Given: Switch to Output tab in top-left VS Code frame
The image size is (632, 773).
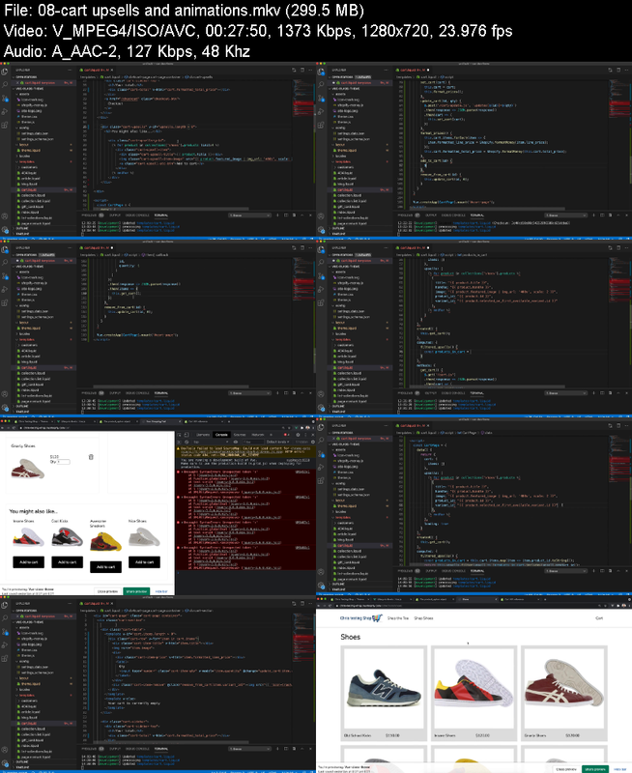Looking at the screenshot, I should 115,215.
